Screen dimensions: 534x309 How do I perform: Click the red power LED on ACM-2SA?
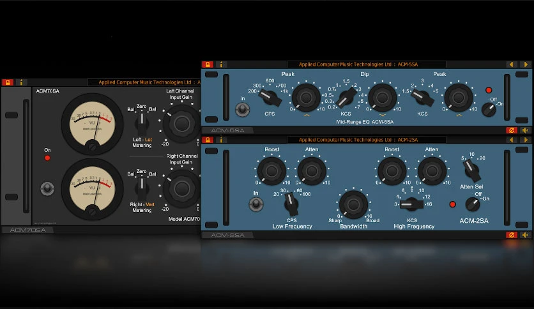click(452, 204)
